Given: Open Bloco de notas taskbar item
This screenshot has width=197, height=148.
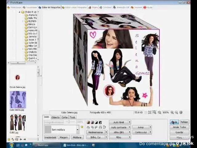Looking at the screenshot, I should pos(76,145).
